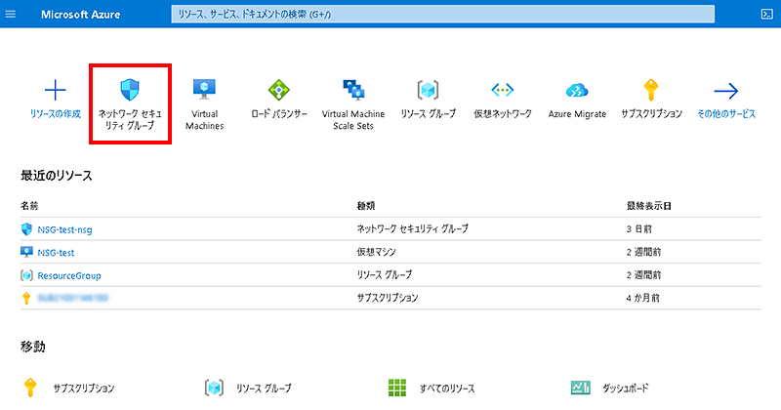Open Virtual Machine Scale Sets icon
The image size is (781, 410).
pos(353,90)
